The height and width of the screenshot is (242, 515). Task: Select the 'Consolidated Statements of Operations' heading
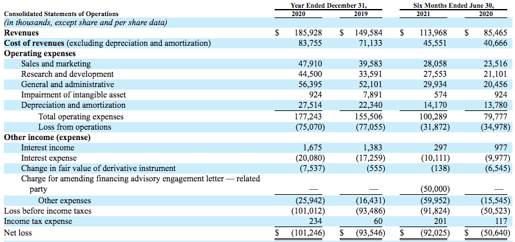pyautogui.click(x=61, y=14)
